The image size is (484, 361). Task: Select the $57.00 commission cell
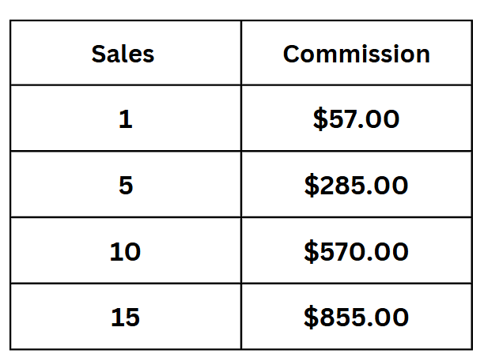coord(356,119)
